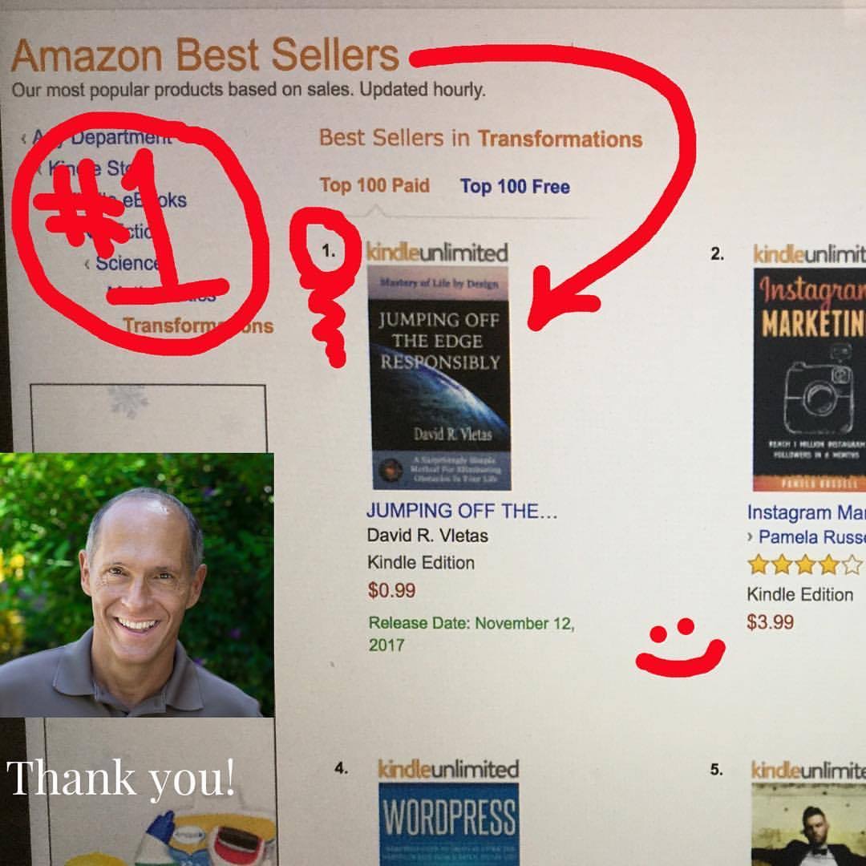This screenshot has width=866, height=866.
Task: Select the Top 100 Paid tab
Action: 374,185
